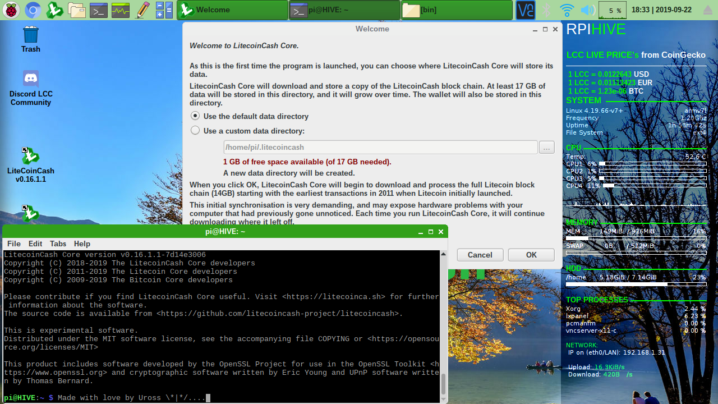Click the pcmanfm top process entry
The image size is (718, 404).
tap(636, 323)
